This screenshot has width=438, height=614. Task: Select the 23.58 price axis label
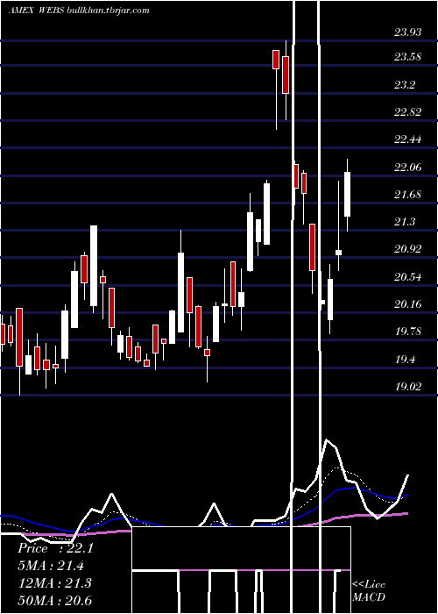(x=408, y=57)
